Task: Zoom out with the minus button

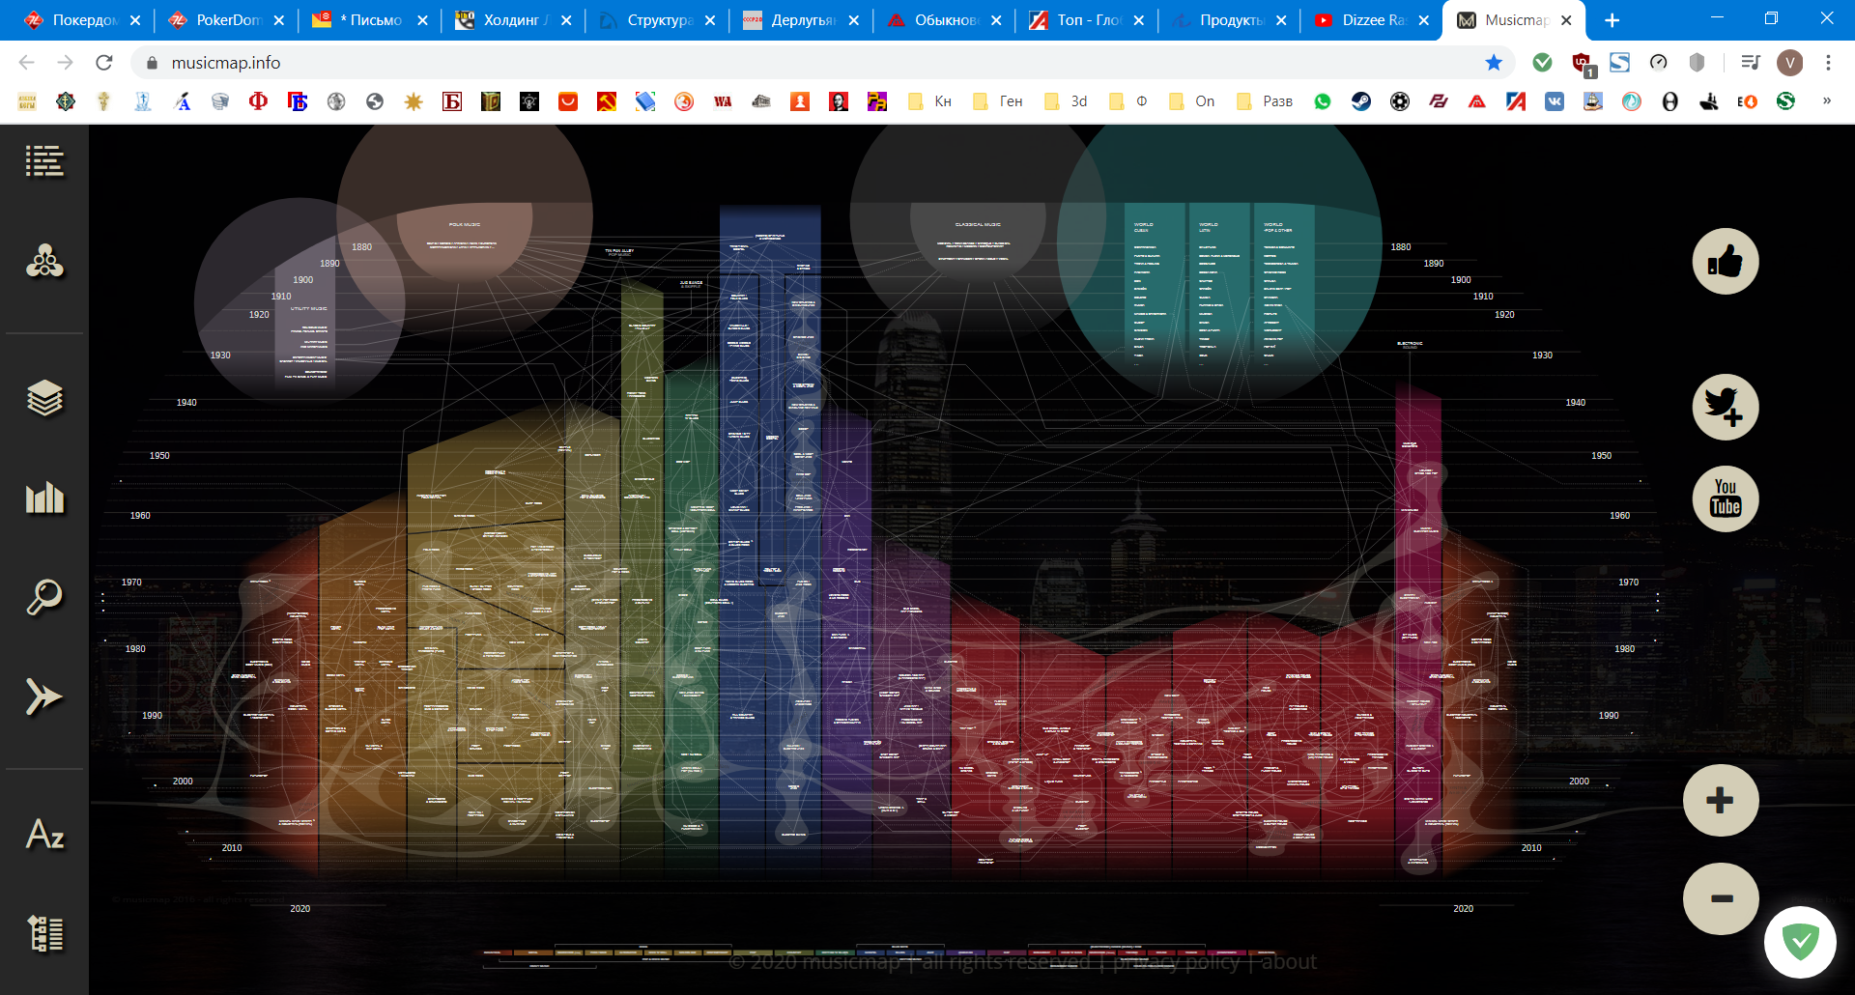Action: [1720, 898]
